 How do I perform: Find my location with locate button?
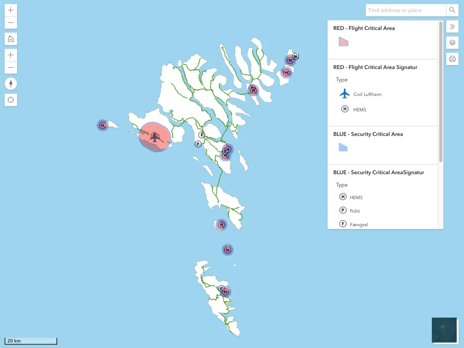tap(11, 100)
